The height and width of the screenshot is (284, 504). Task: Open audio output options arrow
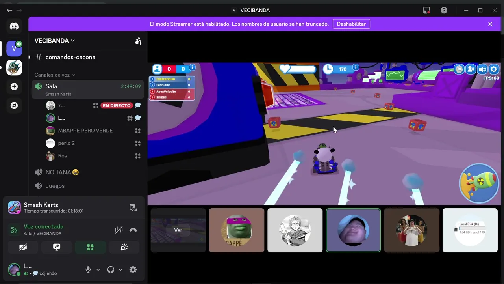coord(120,270)
